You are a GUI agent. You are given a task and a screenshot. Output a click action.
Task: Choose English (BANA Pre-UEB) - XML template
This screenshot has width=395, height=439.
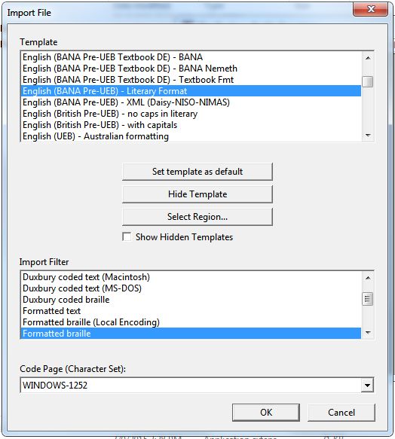tap(191, 102)
